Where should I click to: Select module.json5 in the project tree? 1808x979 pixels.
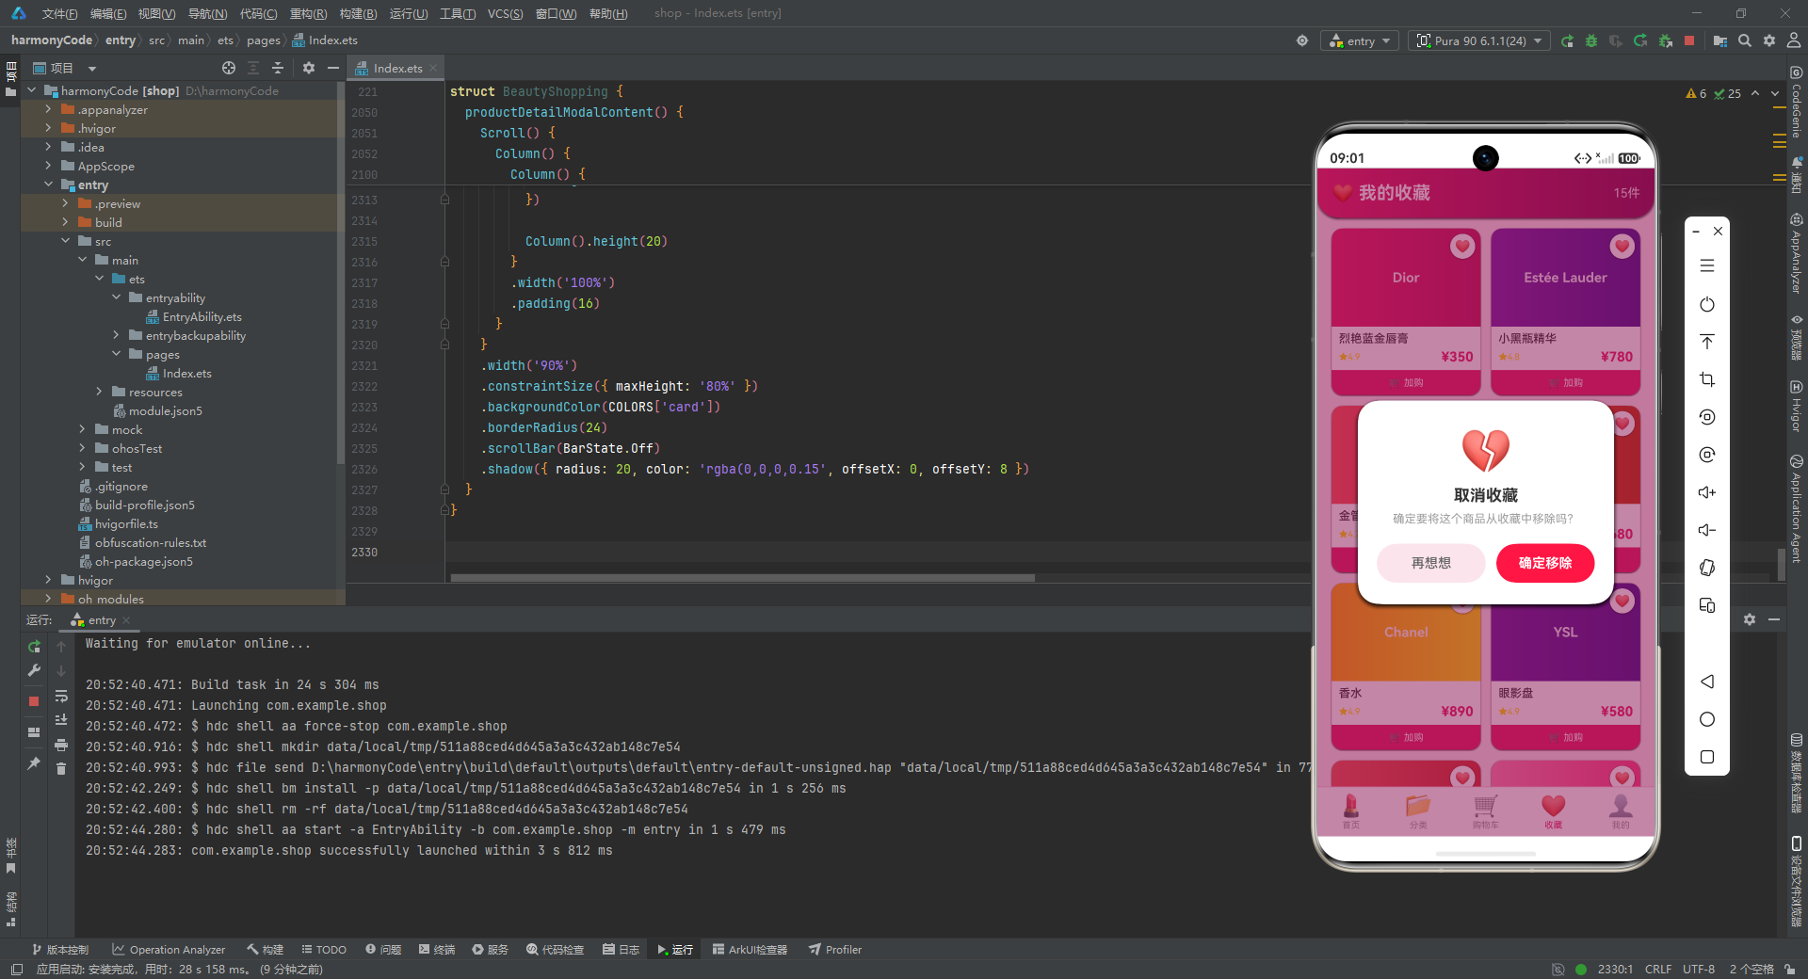click(165, 410)
